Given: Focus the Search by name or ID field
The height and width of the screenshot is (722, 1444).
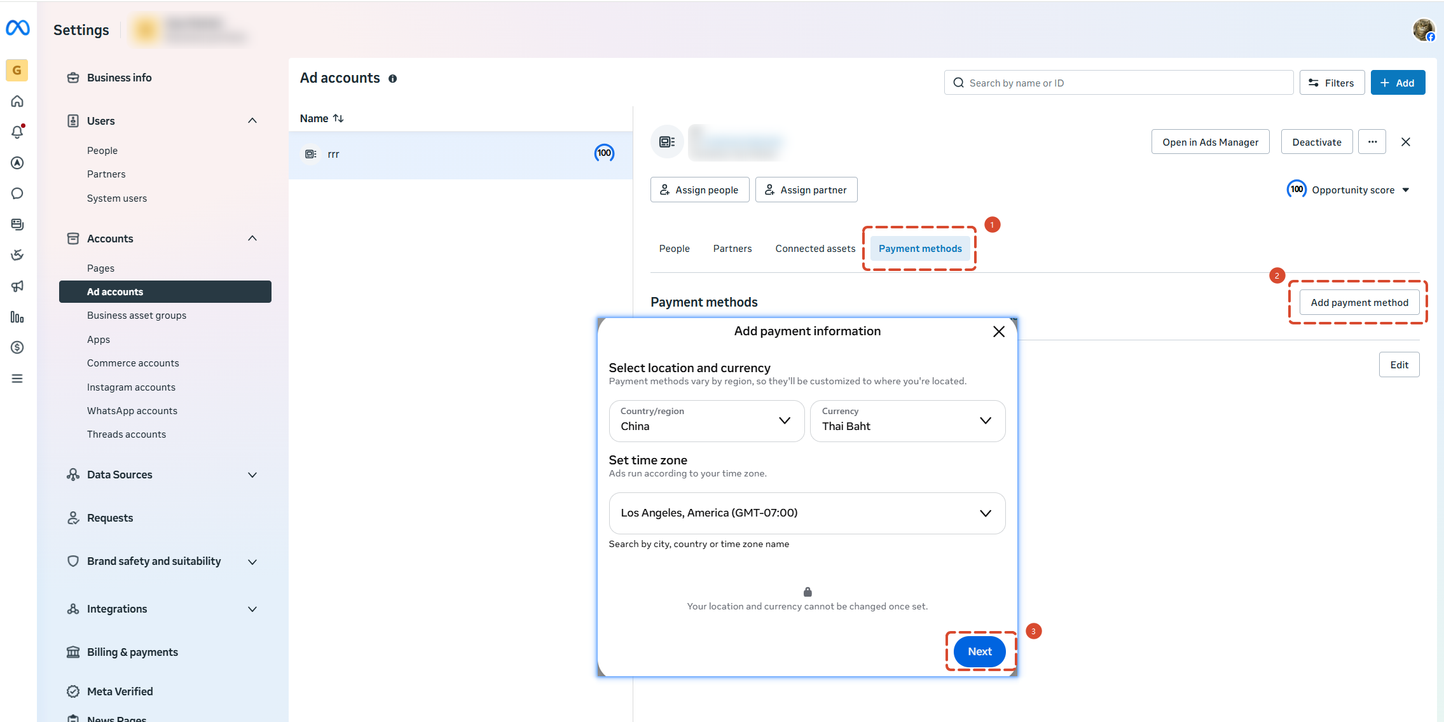Looking at the screenshot, I should 1118,83.
